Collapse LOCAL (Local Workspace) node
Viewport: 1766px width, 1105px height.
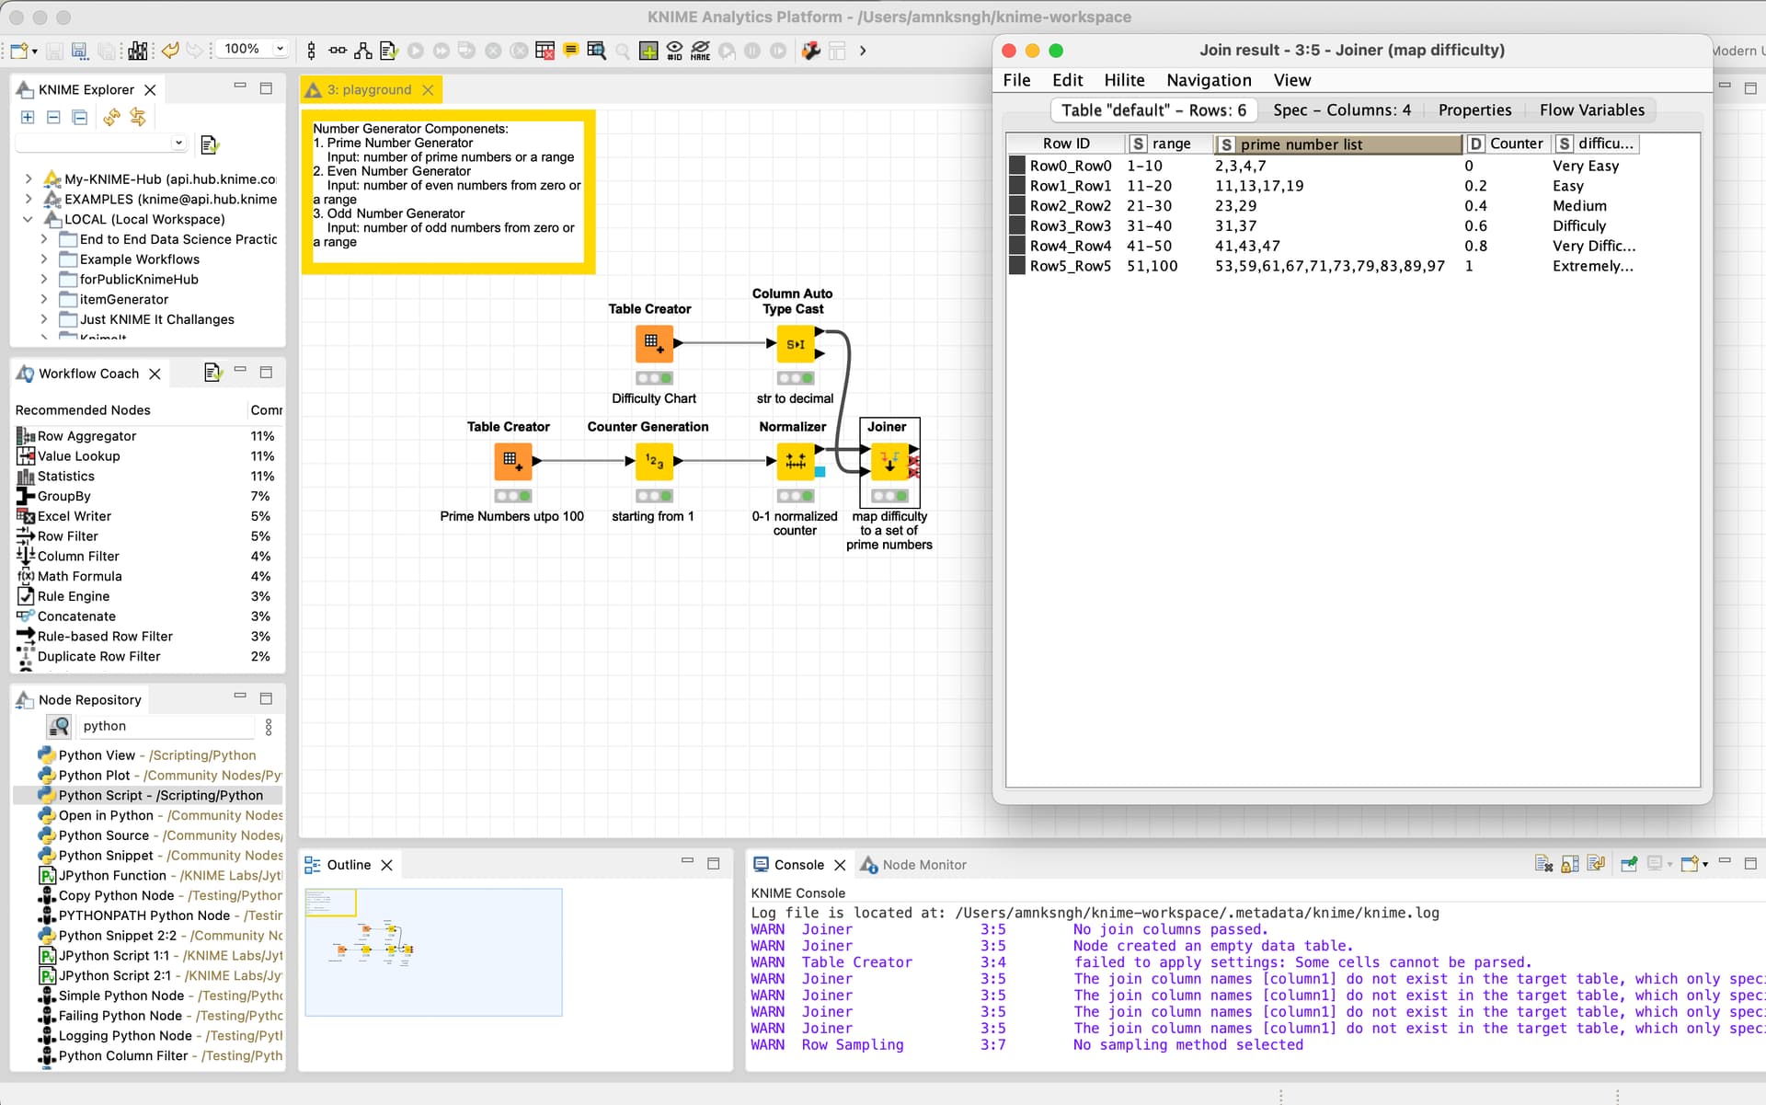29,219
